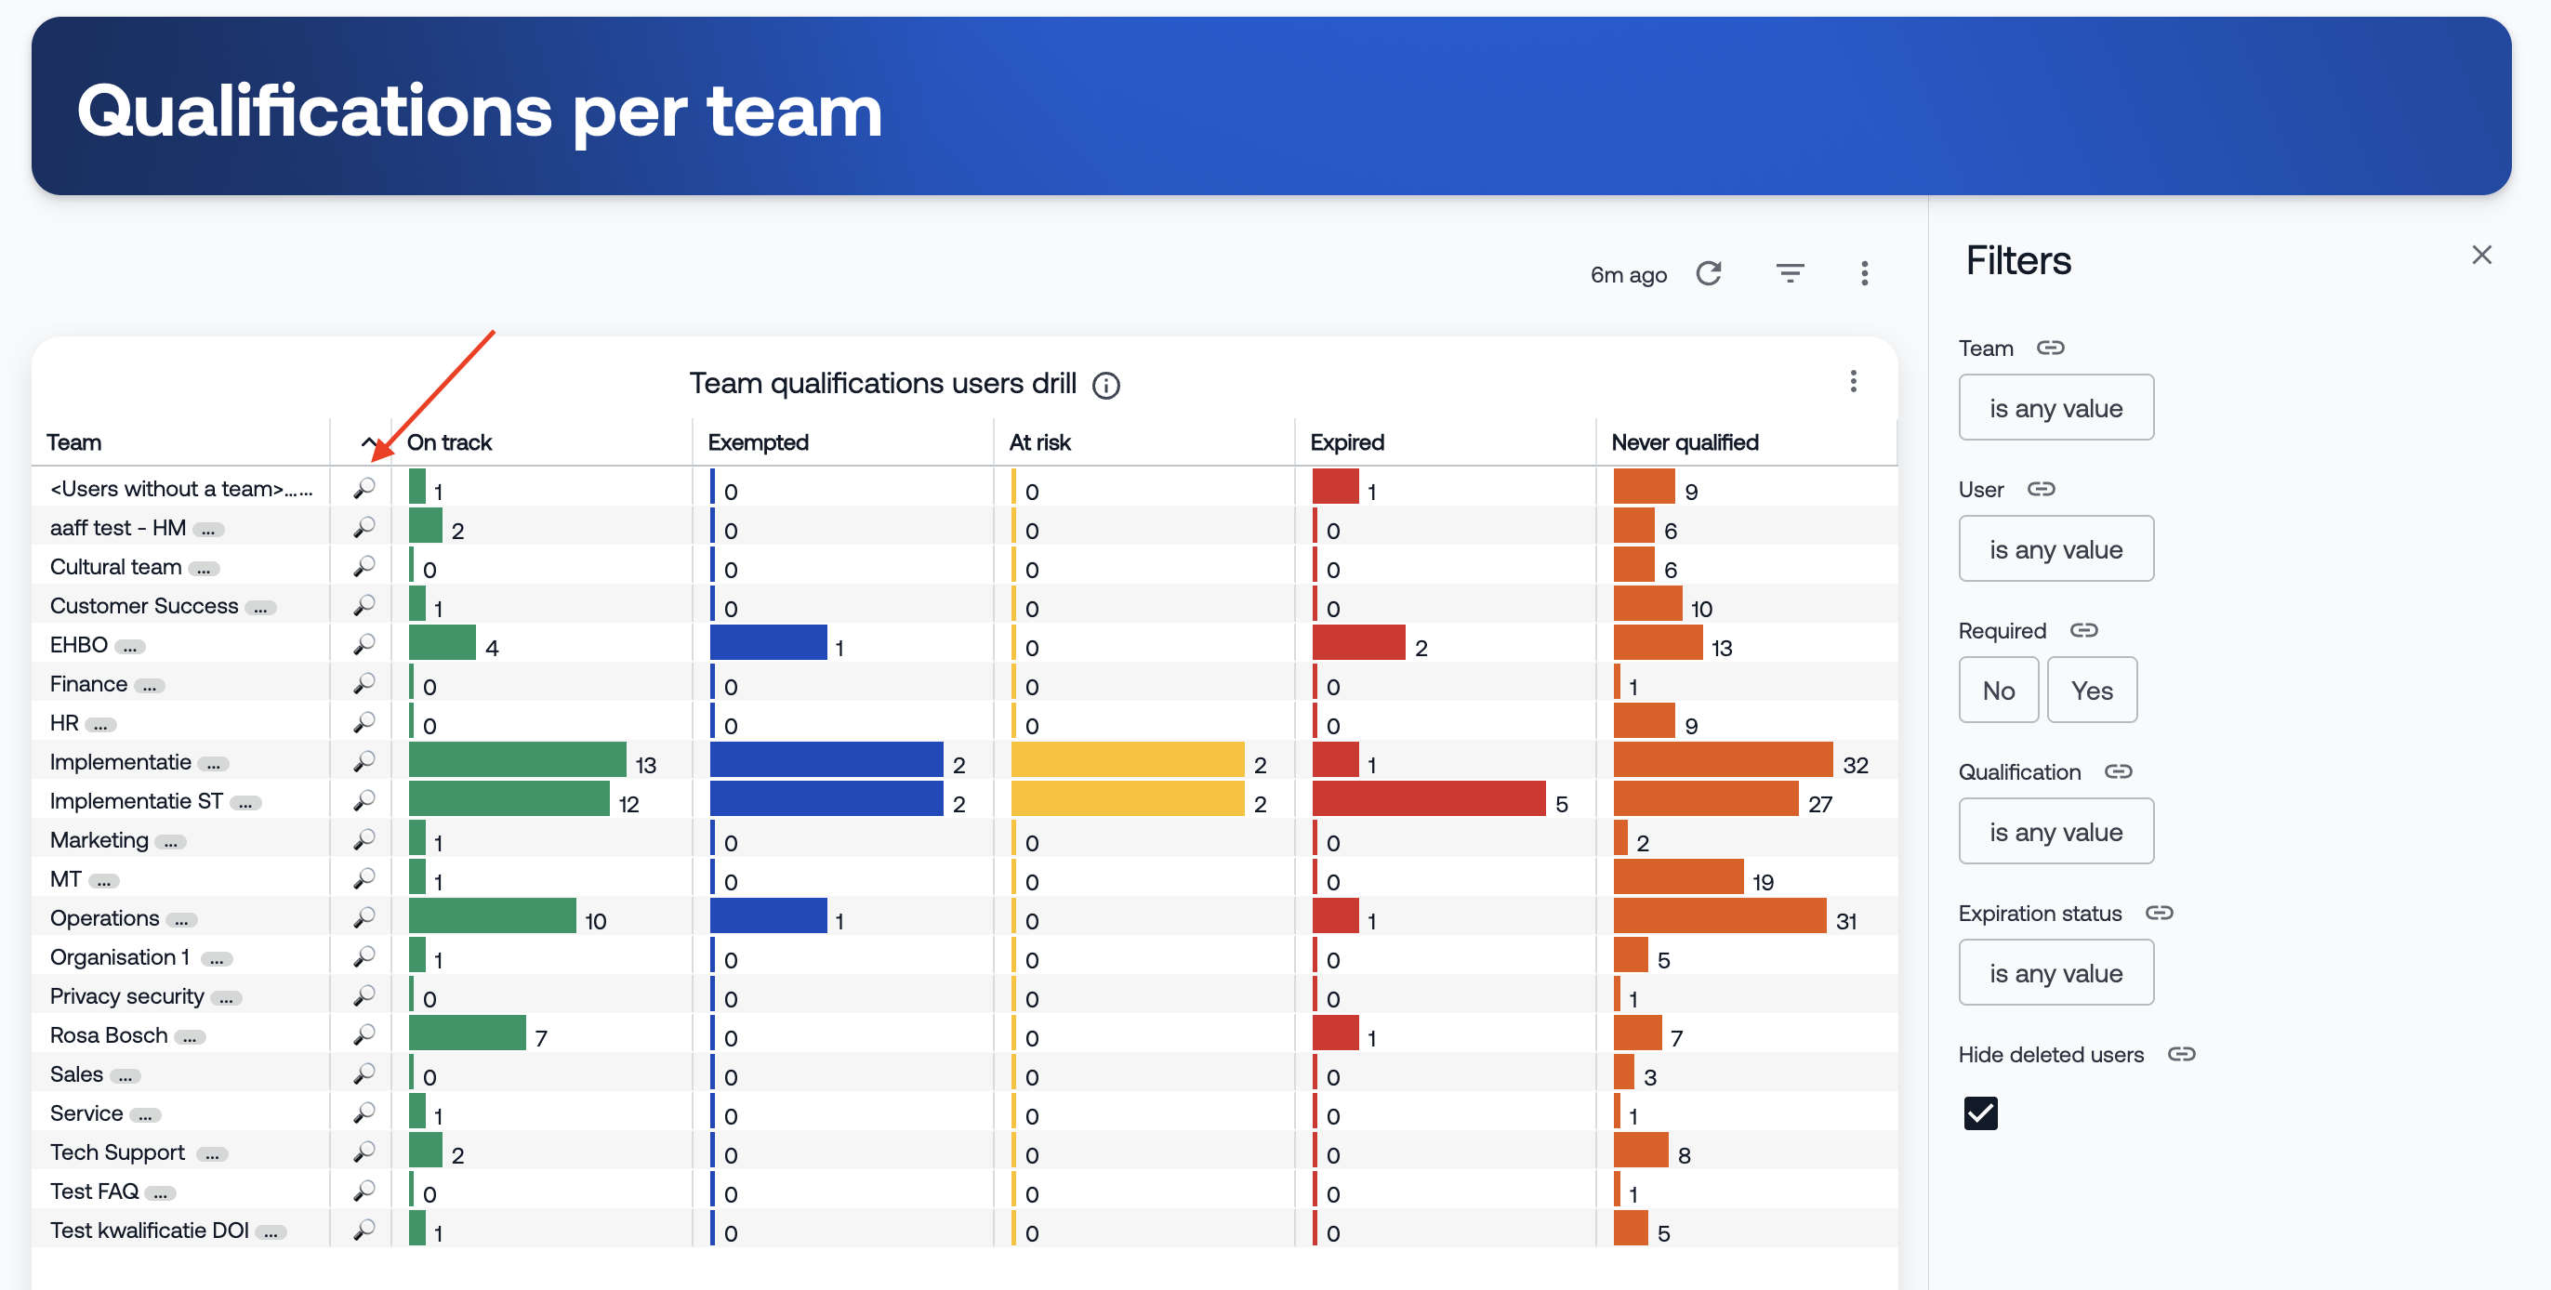Click the drill magnifier for EHBO row
Image resolution: width=2551 pixels, height=1290 pixels.
click(x=364, y=644)
